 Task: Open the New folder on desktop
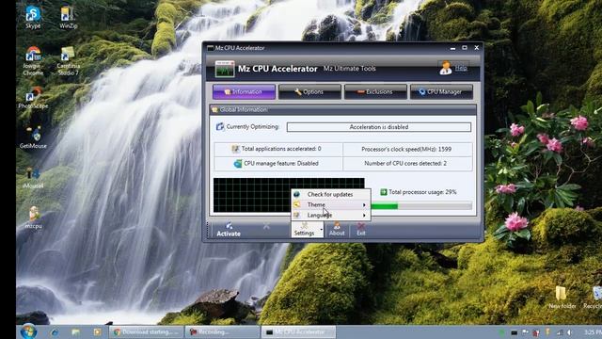tap(562, 298)
